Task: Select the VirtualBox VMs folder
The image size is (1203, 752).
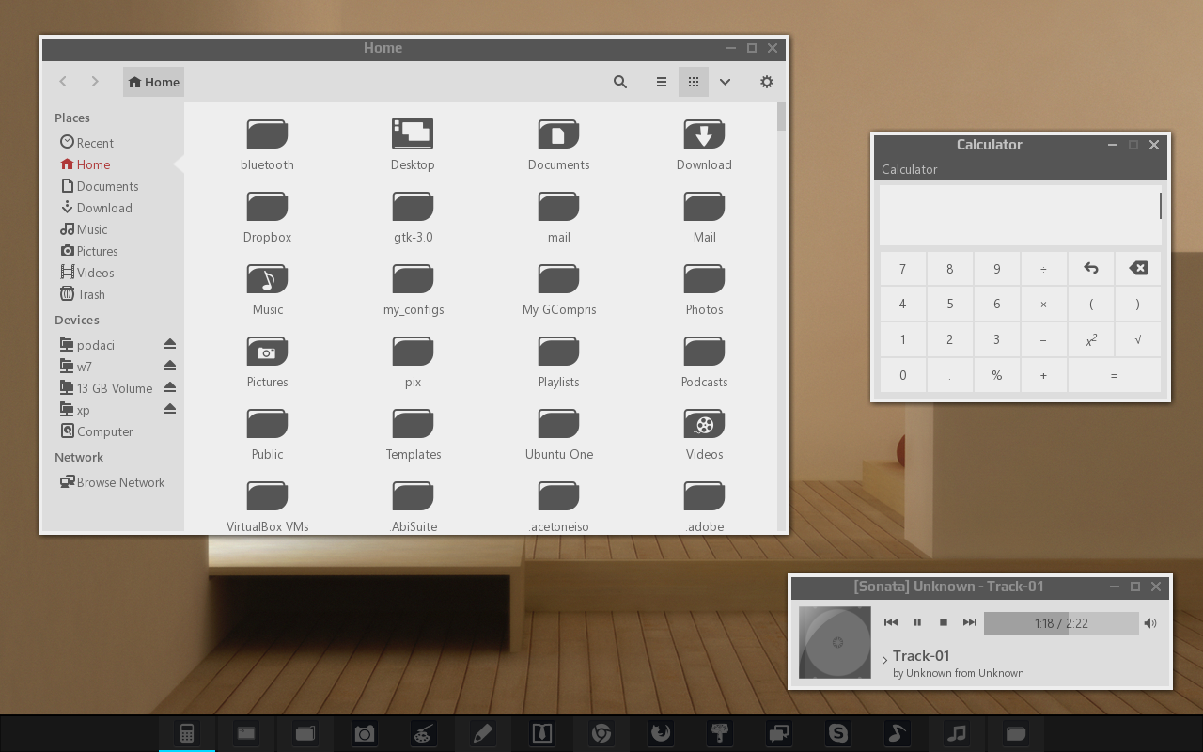Action: tap(267, 496)
